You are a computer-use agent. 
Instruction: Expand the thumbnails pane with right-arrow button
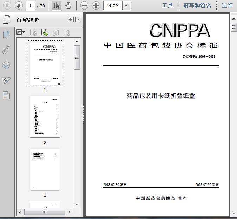[x=78, y=19]
